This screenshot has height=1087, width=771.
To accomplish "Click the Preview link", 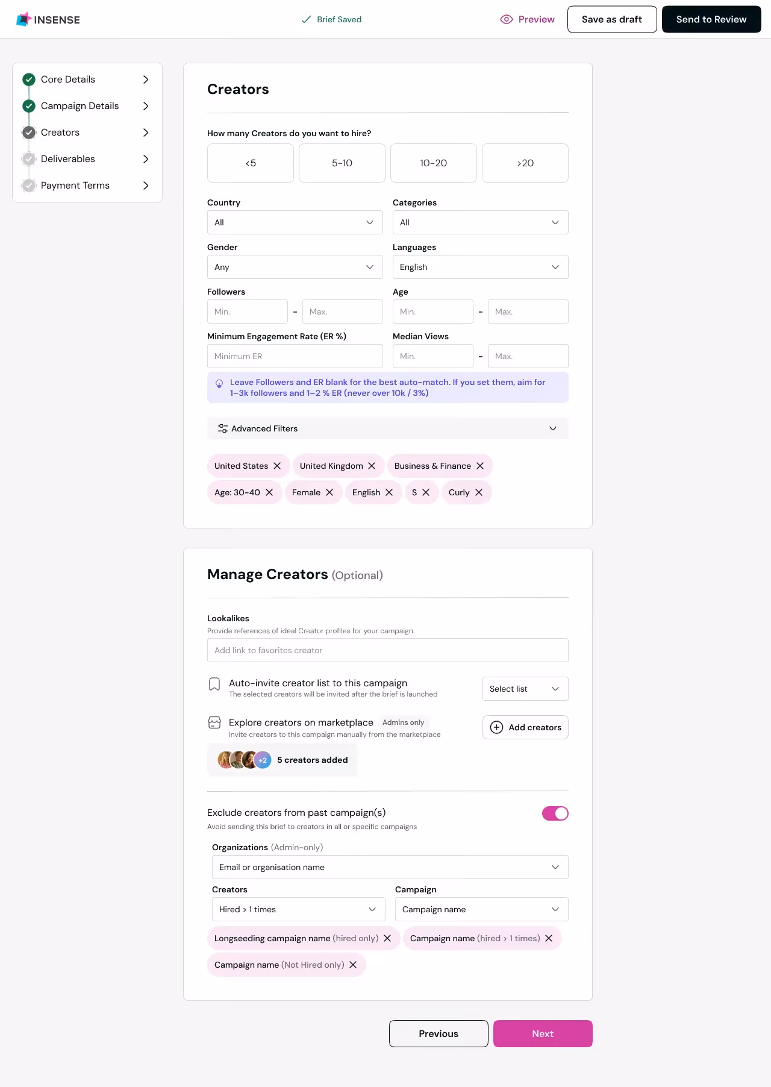I will (528, 19).
